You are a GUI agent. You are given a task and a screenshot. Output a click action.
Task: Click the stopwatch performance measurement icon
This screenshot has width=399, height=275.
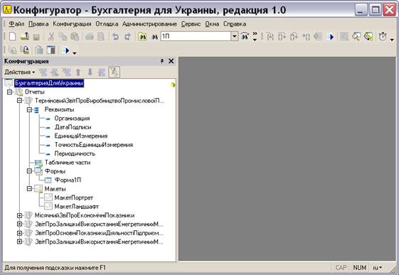pos(383,37)
